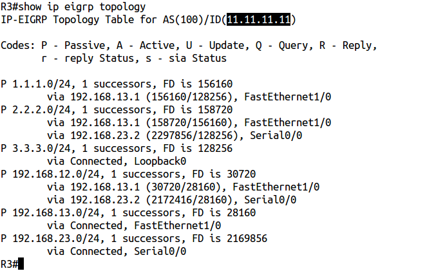
Task: Click the terminal cursor after the R3# prompt
Action: (21, 264)
